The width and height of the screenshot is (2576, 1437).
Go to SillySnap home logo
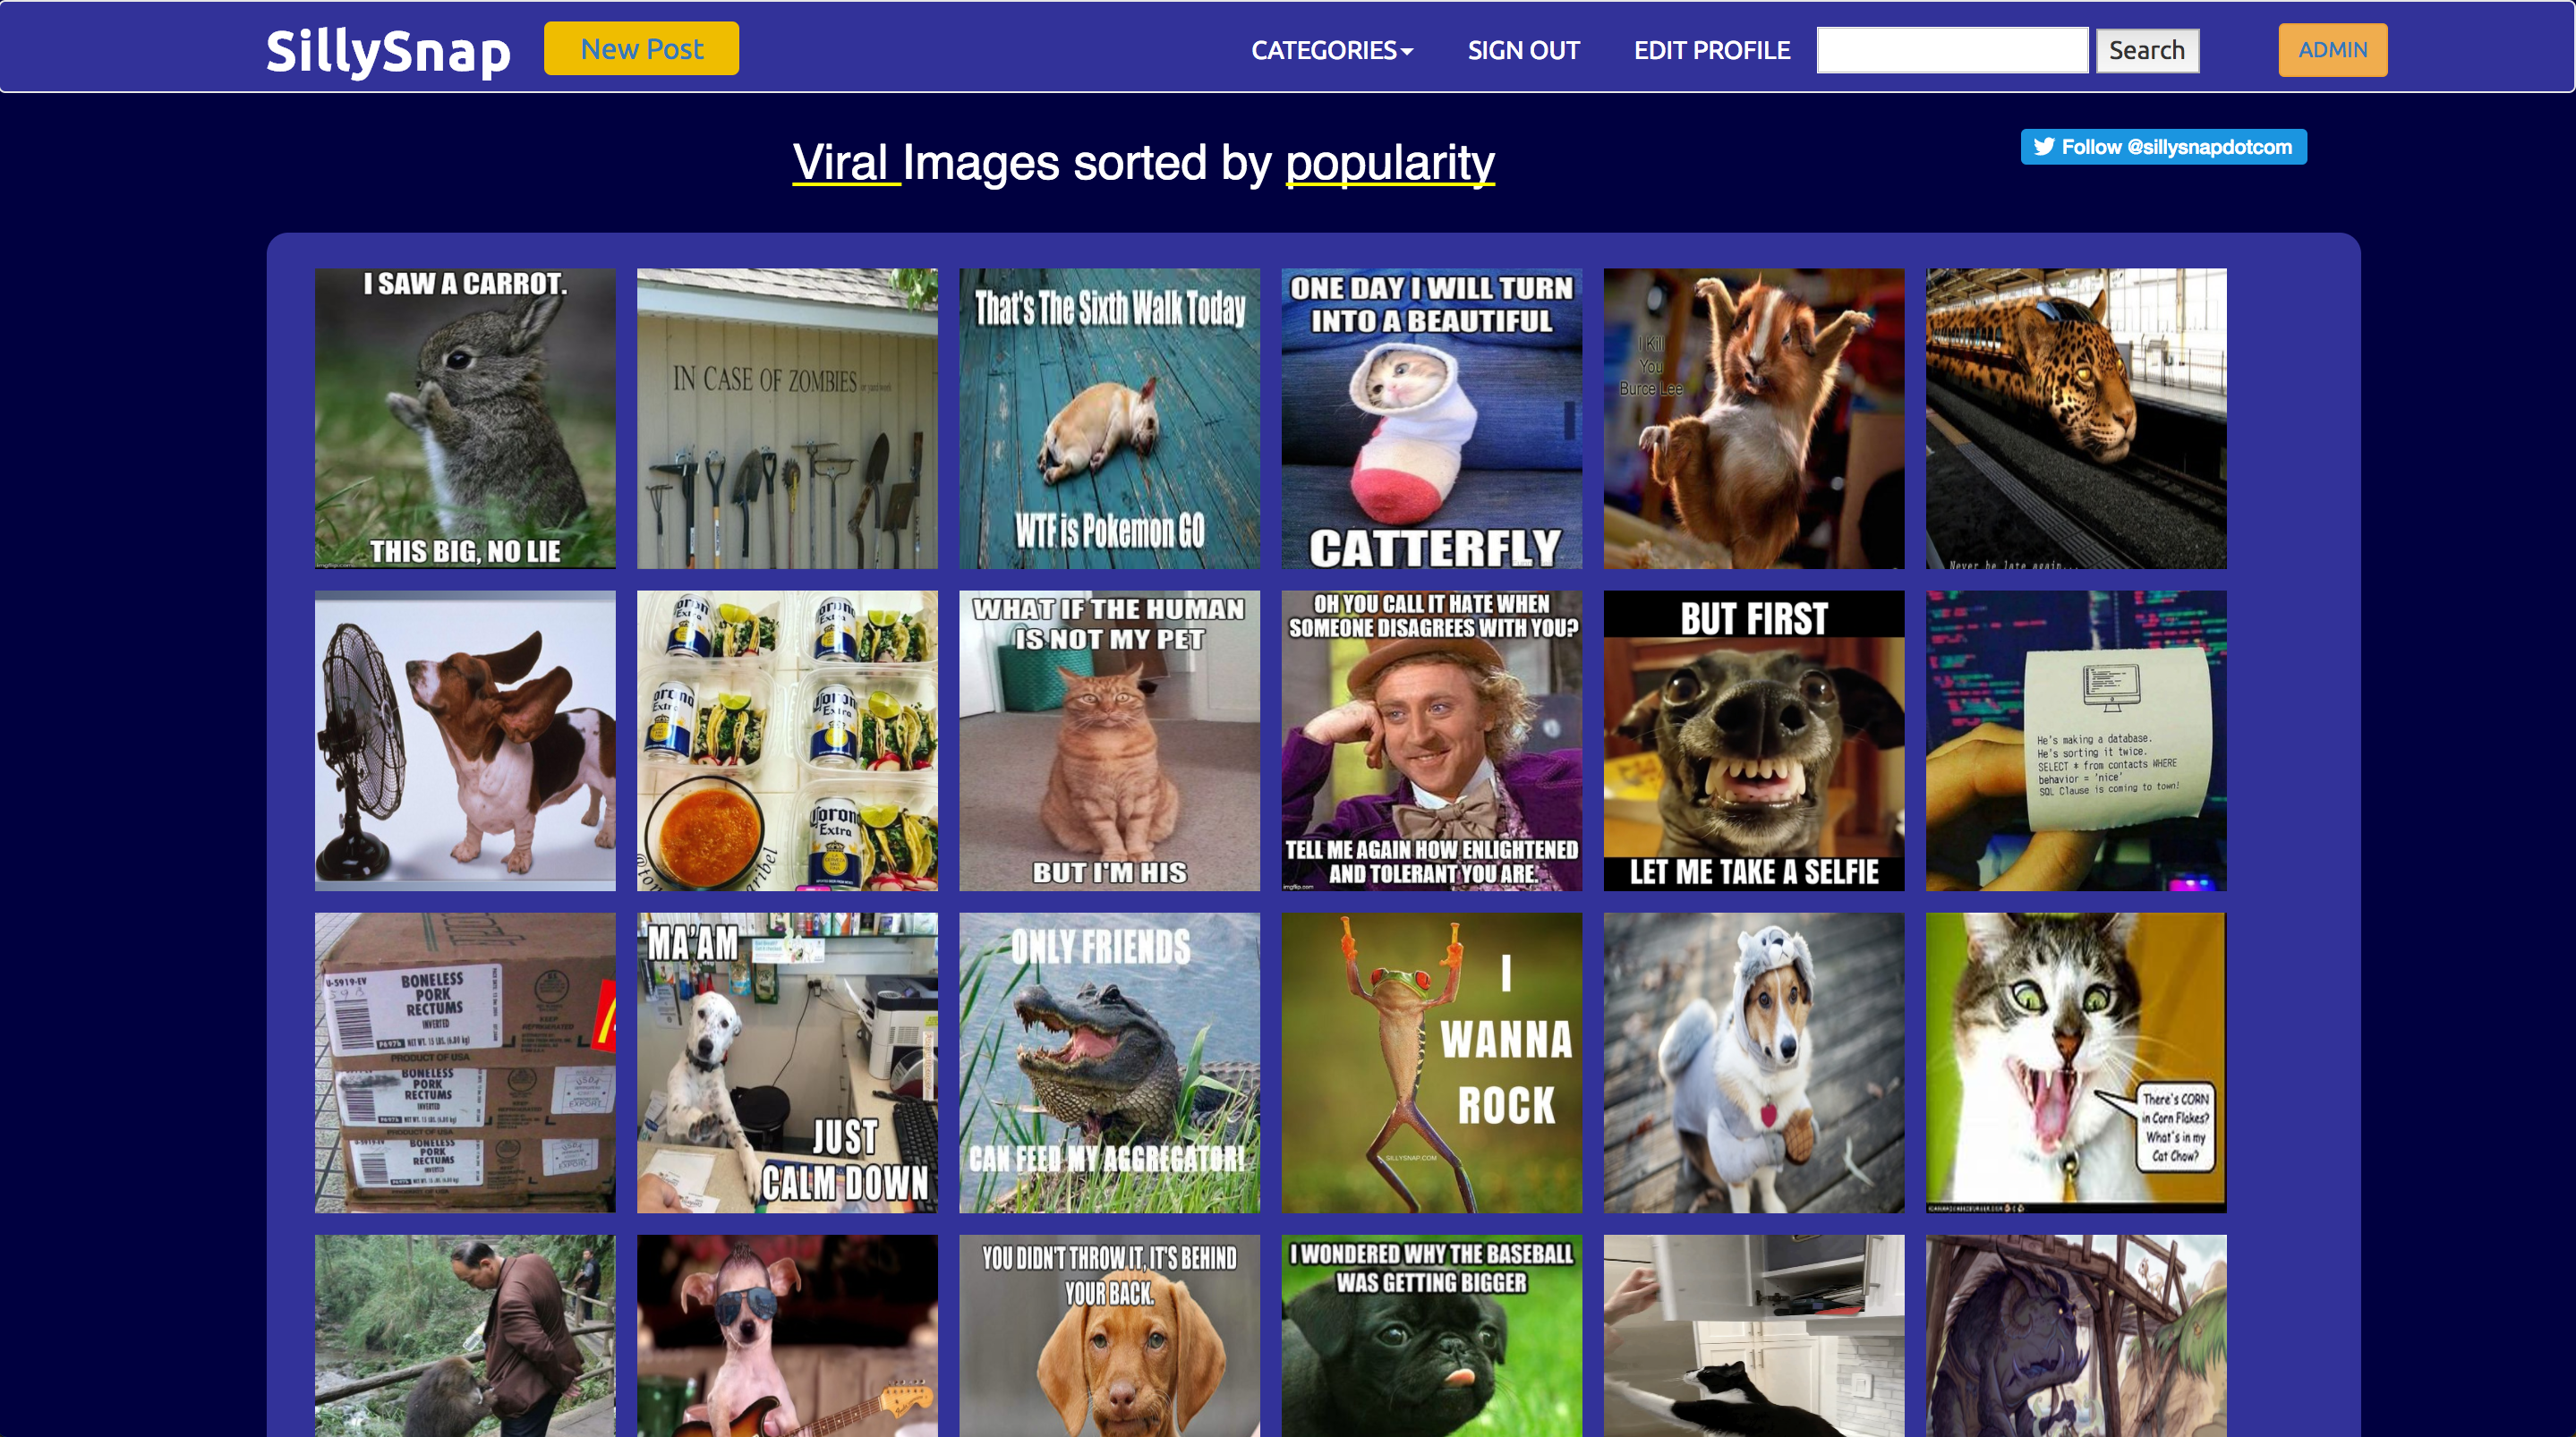(388, 51)
